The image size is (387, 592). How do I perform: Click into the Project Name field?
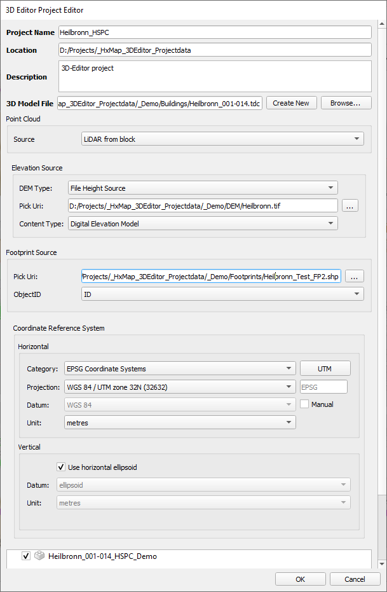pyautogui.click(x=215, y=32)
